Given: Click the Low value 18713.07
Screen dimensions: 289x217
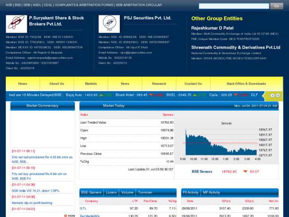Looking at the screenshot, I should pyautogui.click(x=167, y=146).
